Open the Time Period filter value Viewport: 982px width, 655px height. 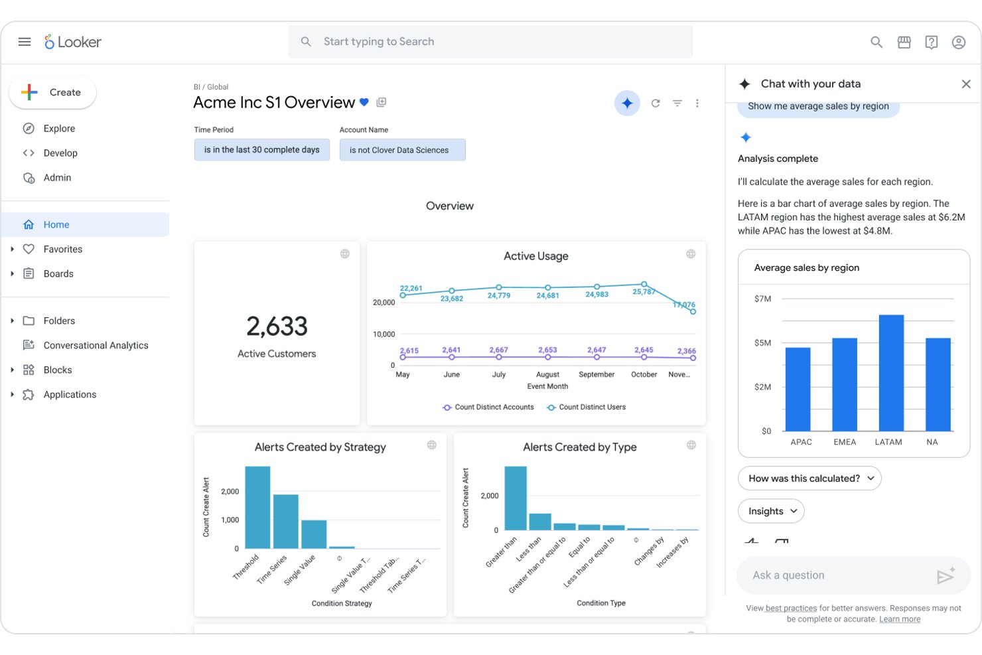pyautogui.click(x=262, y=150)
